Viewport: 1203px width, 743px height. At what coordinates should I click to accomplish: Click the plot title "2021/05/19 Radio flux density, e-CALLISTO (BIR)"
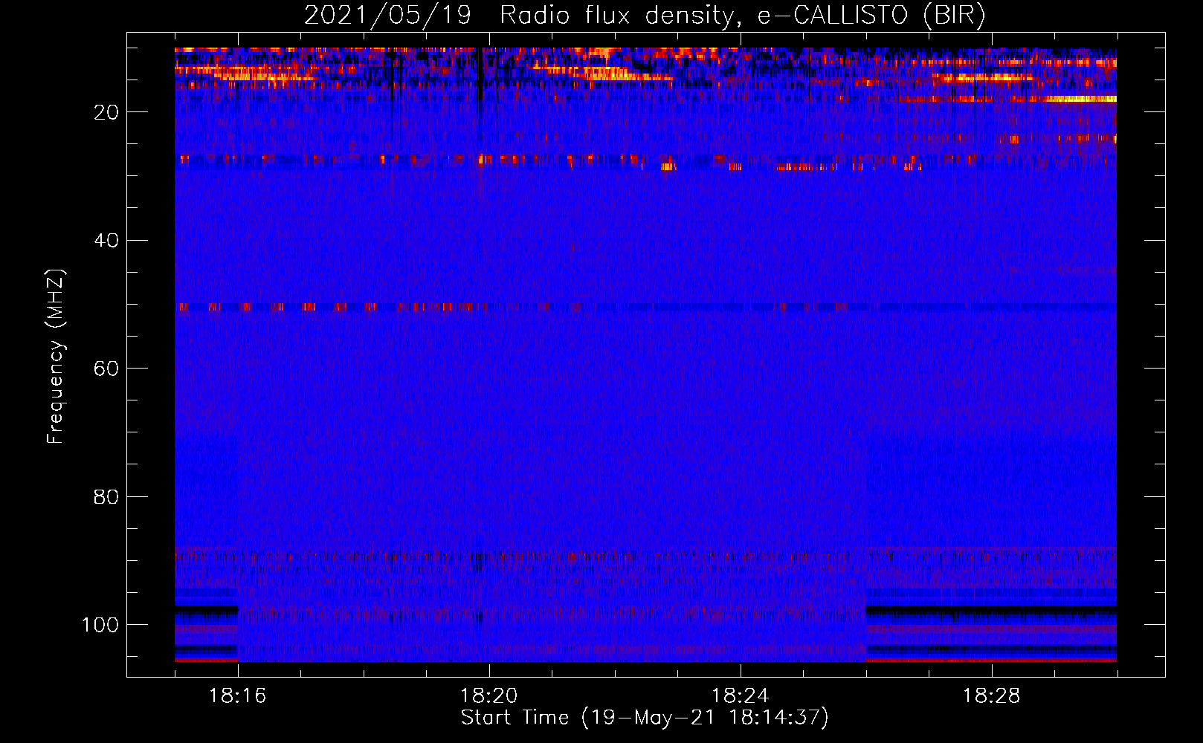645,15
